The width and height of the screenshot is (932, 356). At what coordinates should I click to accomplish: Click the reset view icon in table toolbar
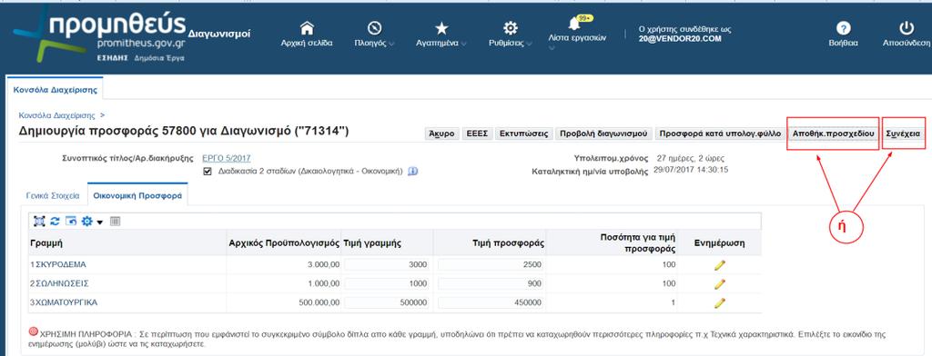[x=71, y=222]
